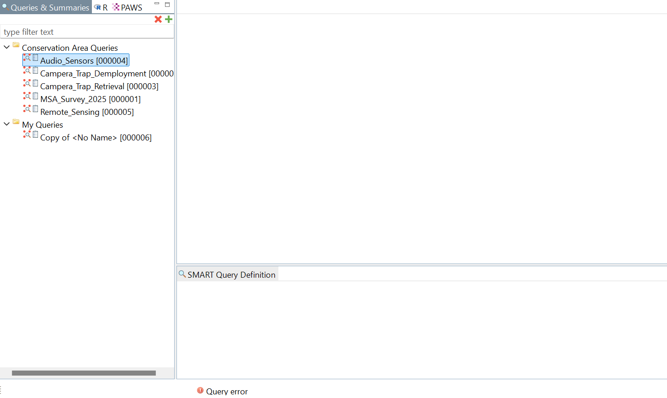Select the Audio_Sensors query
Screen dimensions: 667x398
click(x=84, y=61)
